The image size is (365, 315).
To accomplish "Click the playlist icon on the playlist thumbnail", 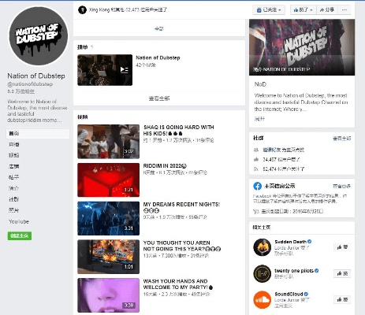I will (x=124, y=69).
